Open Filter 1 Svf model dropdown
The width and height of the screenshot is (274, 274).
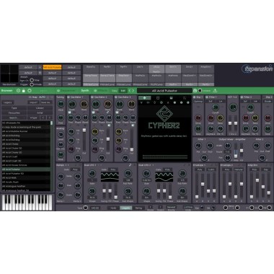pos(211,102)
